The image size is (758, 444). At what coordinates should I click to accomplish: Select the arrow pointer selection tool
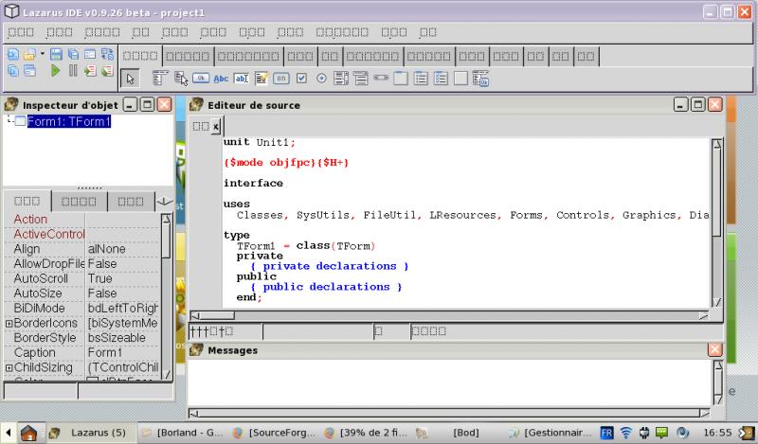[x=131, y=79]
